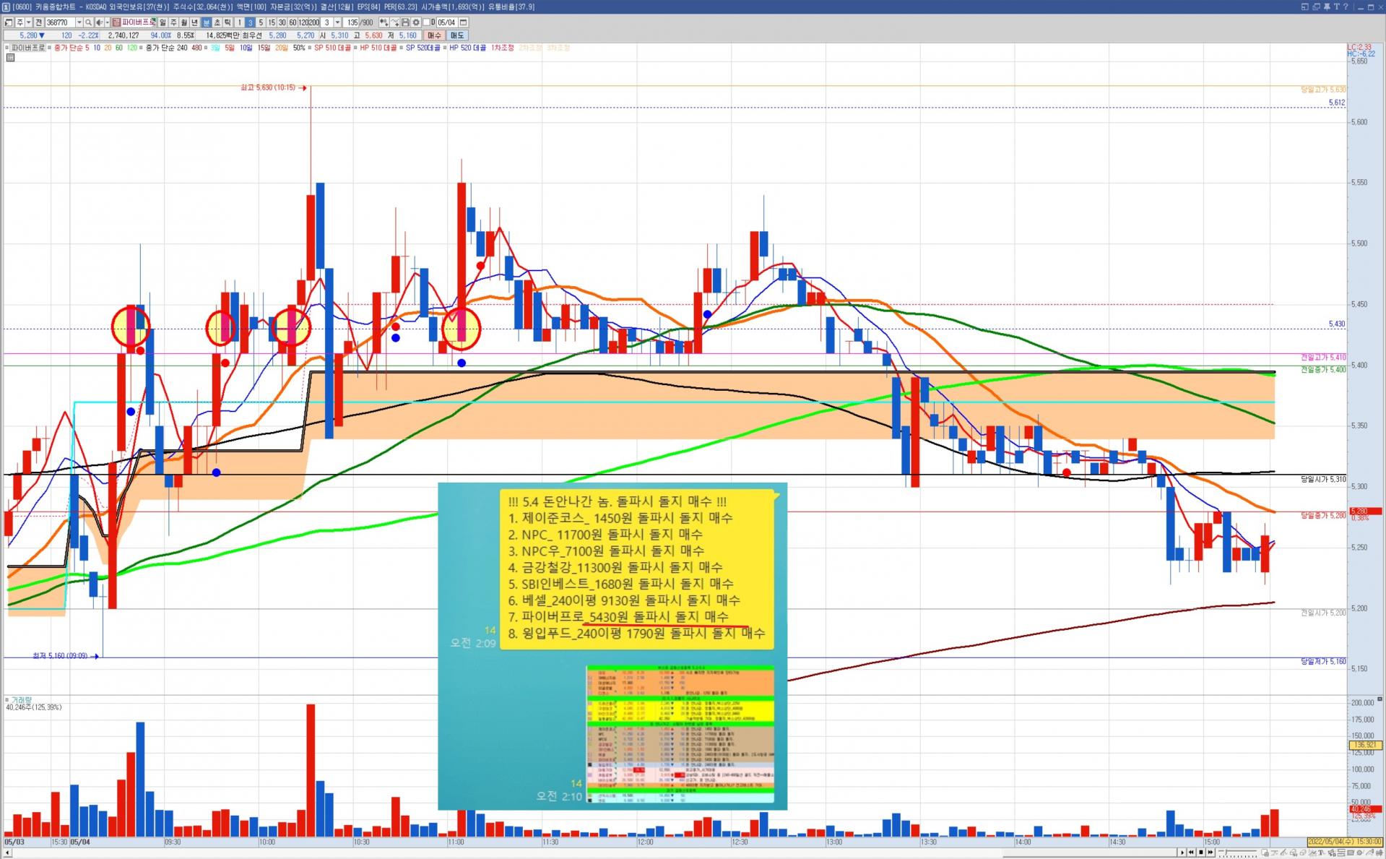Click the speaker sound icon
The image size is (1386, 859).
pyautogui.click(x=100, y=22)
